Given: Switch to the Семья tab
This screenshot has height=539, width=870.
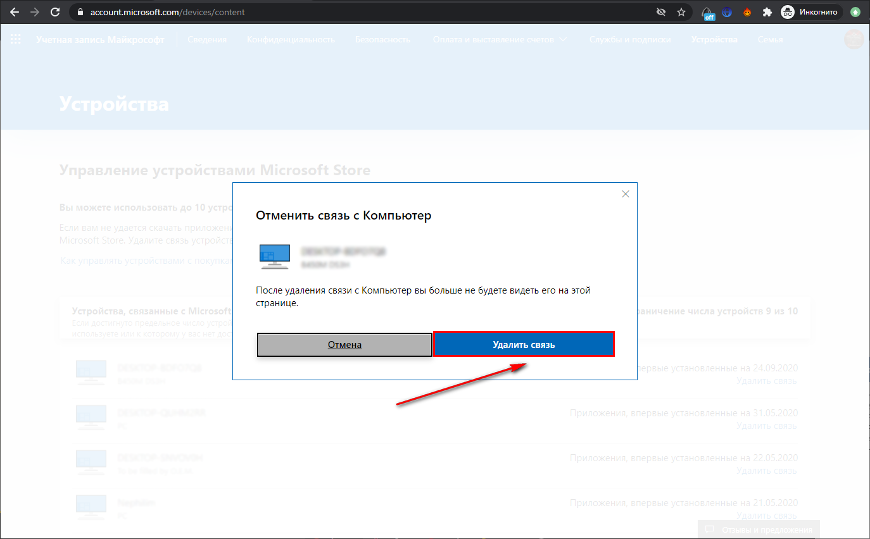Looking at the screenshot, I should tap(770, 39).
